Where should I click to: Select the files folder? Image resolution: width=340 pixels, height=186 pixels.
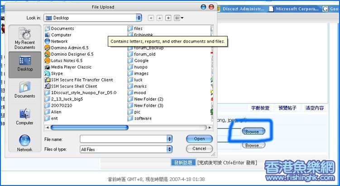click(x=135, y=29)
